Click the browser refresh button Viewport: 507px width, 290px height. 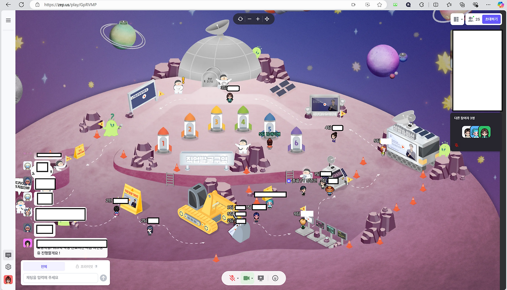tap(21, 5)
